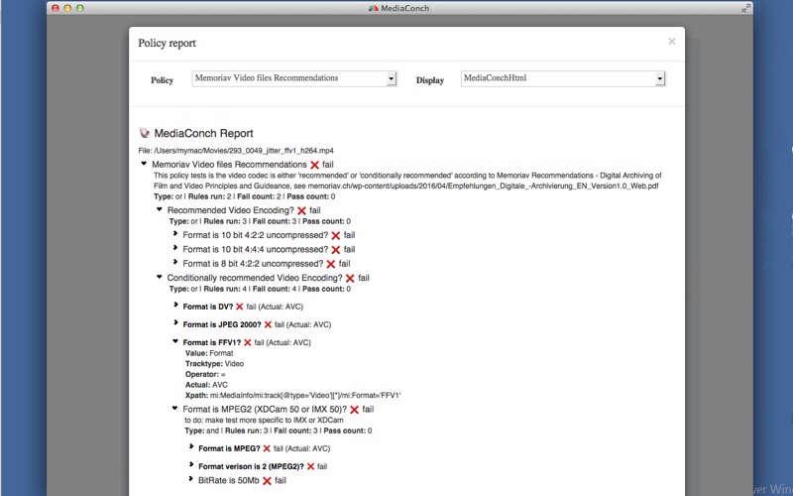This screenshot has width=793, height=496.
Task: Click the MediaConch Report heading text
Action: coord(203,133)
